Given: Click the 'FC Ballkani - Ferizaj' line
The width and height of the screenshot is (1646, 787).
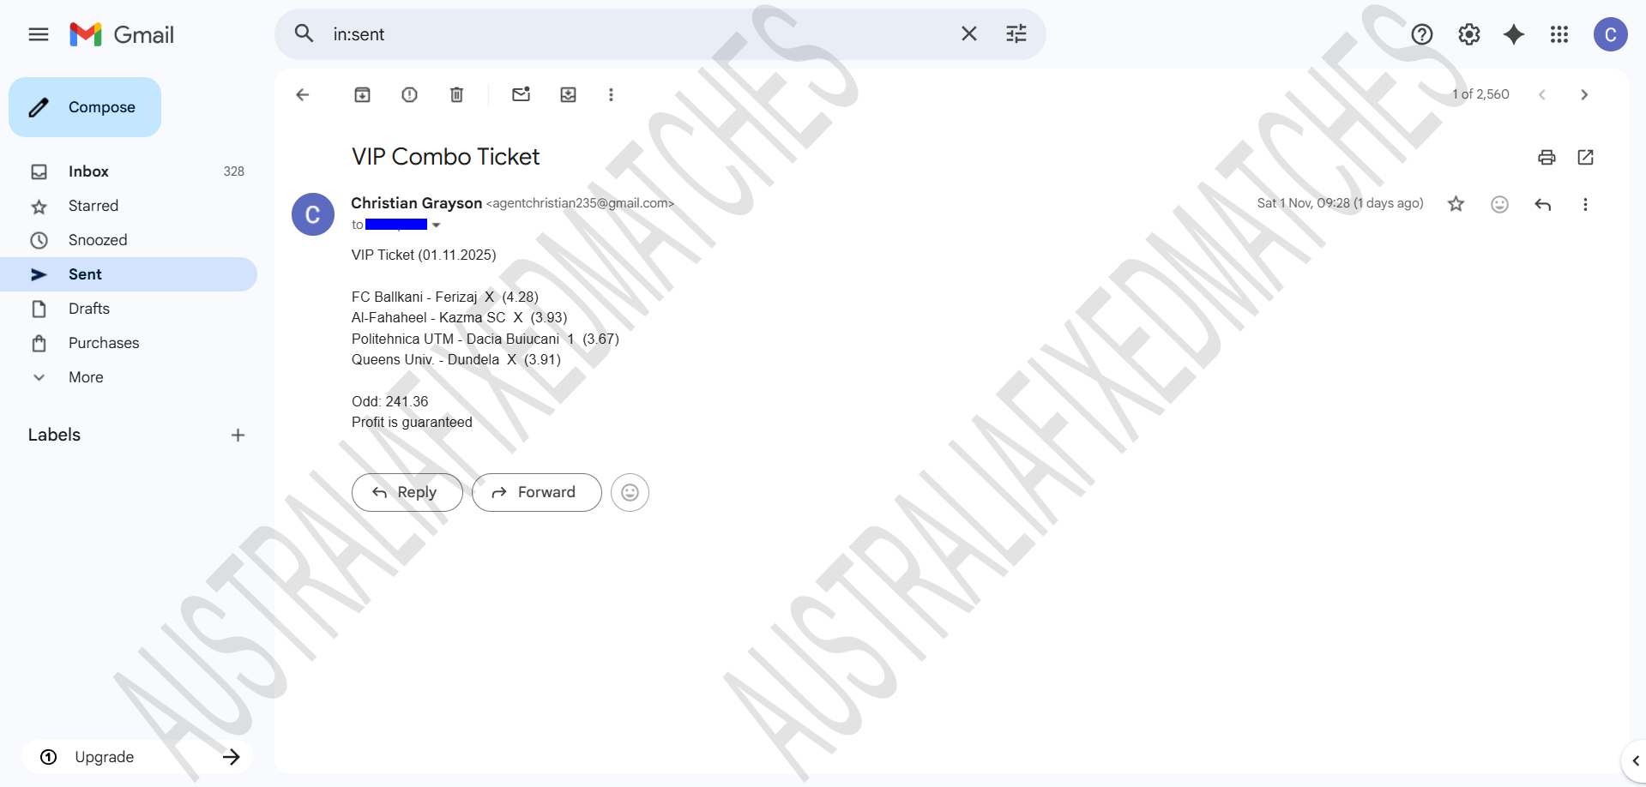Looking at the screenshot, I should point(445,297).
